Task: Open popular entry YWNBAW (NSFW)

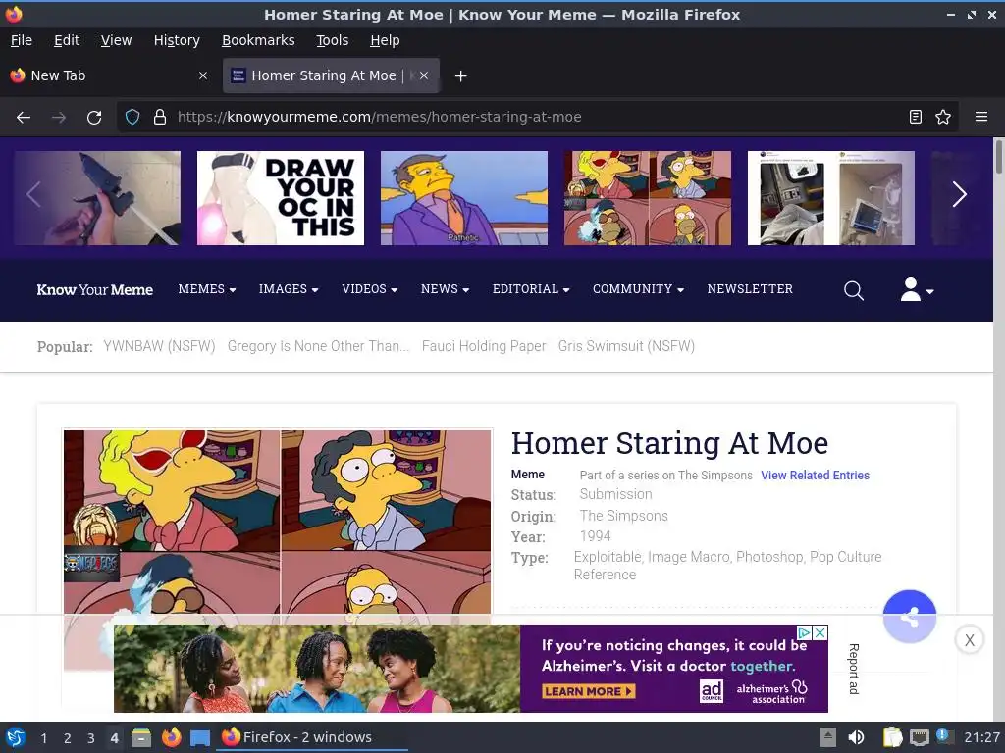Action: pyautogui.click(x=159, y=346)
